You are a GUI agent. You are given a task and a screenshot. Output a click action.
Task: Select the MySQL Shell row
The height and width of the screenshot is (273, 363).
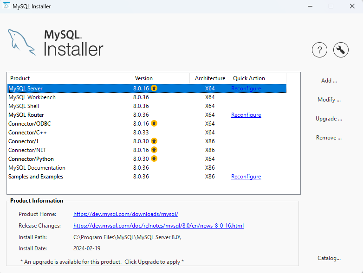point(147,106)
